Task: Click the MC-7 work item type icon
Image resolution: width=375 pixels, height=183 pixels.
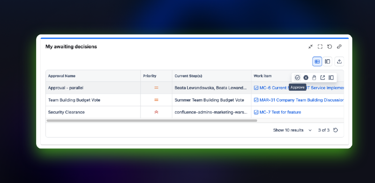Action: click(x=256, y=112)
